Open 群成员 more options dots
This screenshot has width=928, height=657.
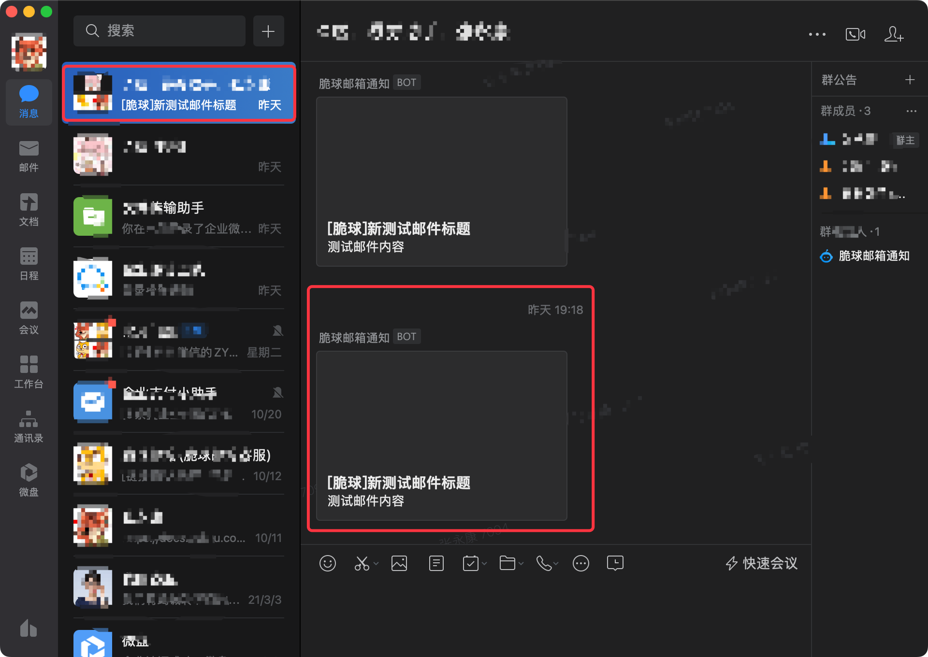pyautogui.click(x=911, y=111)
